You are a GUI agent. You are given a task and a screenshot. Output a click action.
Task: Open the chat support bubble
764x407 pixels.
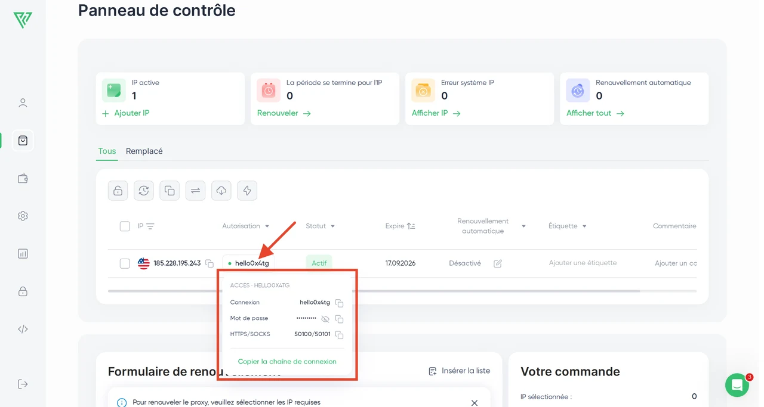click(737, 385)
